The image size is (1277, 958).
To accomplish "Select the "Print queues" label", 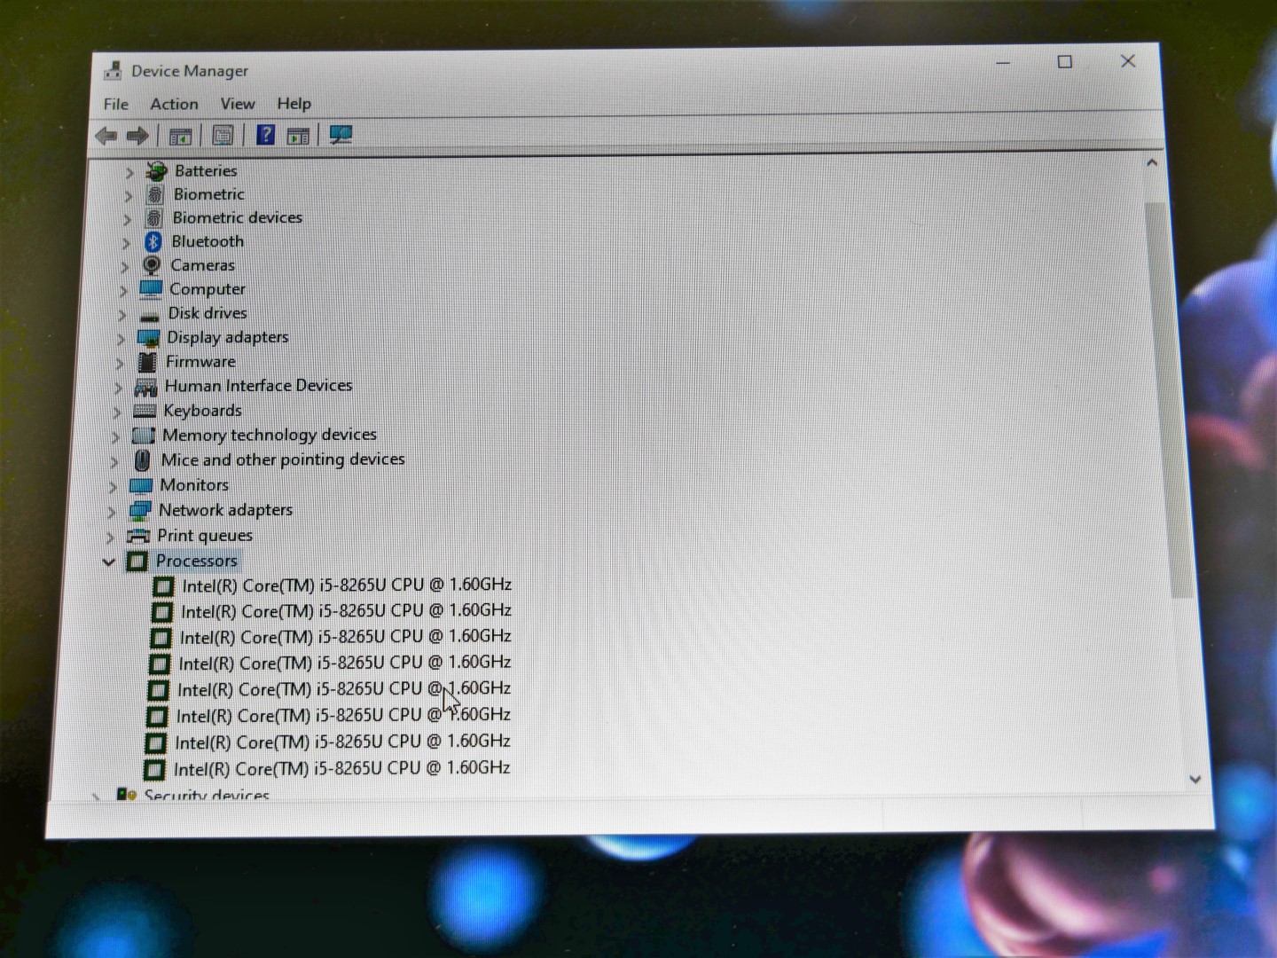I will pos(205,536).
